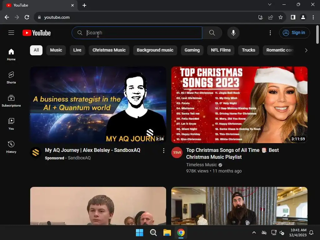Open Chrome's three-dot customize menu
The image size is (320, 240).
[313, 17]
